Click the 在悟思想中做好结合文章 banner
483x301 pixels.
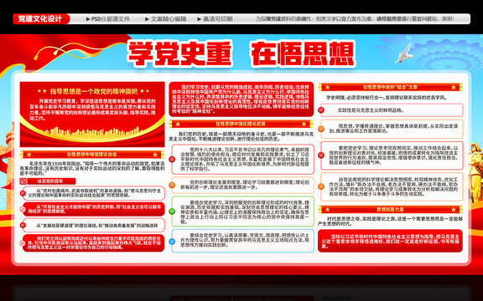pos(390,87)
